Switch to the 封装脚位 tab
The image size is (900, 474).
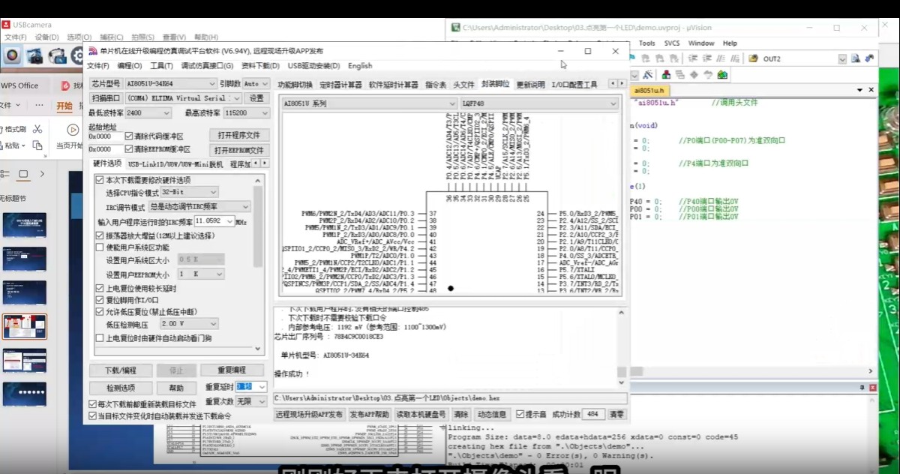[495, 84]
